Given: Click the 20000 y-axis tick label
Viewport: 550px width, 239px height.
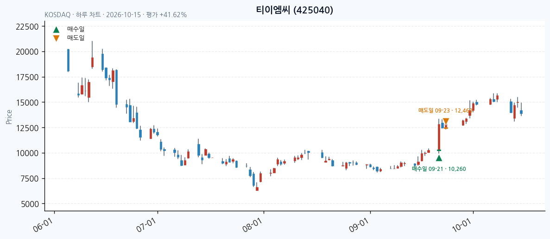Looking at the screenshot, I should click(x=27, y=52).
